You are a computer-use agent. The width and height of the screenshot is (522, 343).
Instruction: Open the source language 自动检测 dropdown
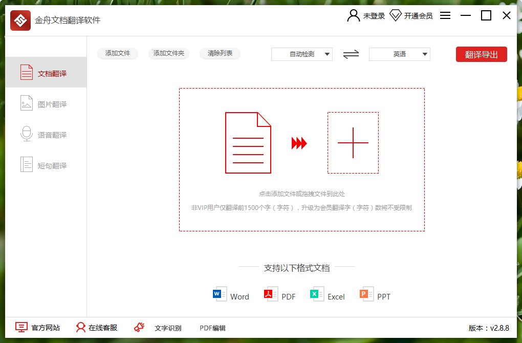(301, 54)
